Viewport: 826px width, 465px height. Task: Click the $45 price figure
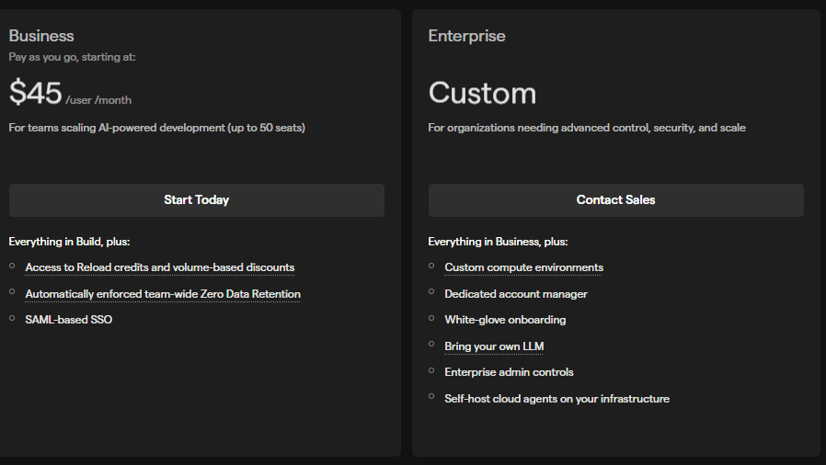(35, 93)
